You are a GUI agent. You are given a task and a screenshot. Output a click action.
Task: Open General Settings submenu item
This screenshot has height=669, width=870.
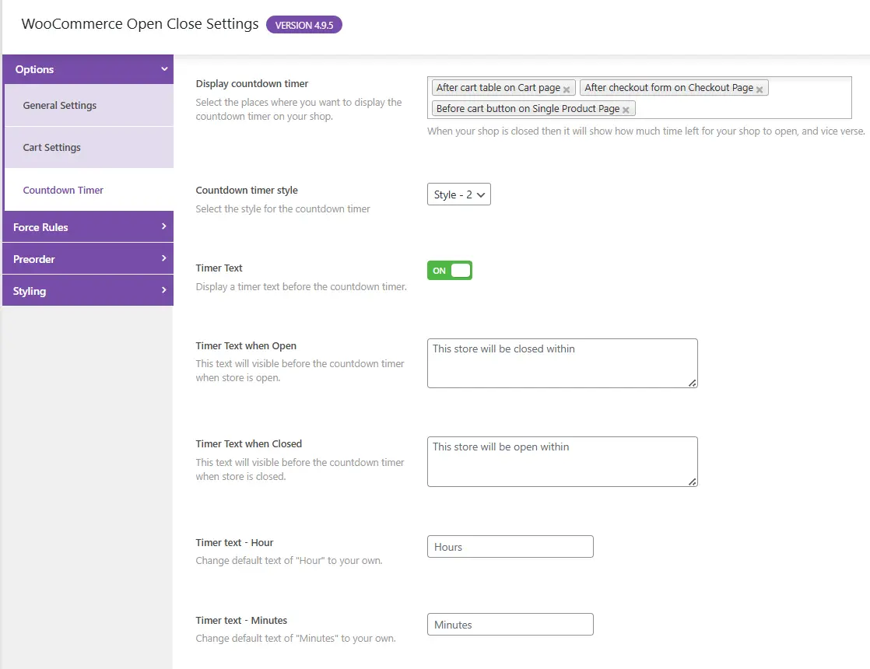[89, 105]
